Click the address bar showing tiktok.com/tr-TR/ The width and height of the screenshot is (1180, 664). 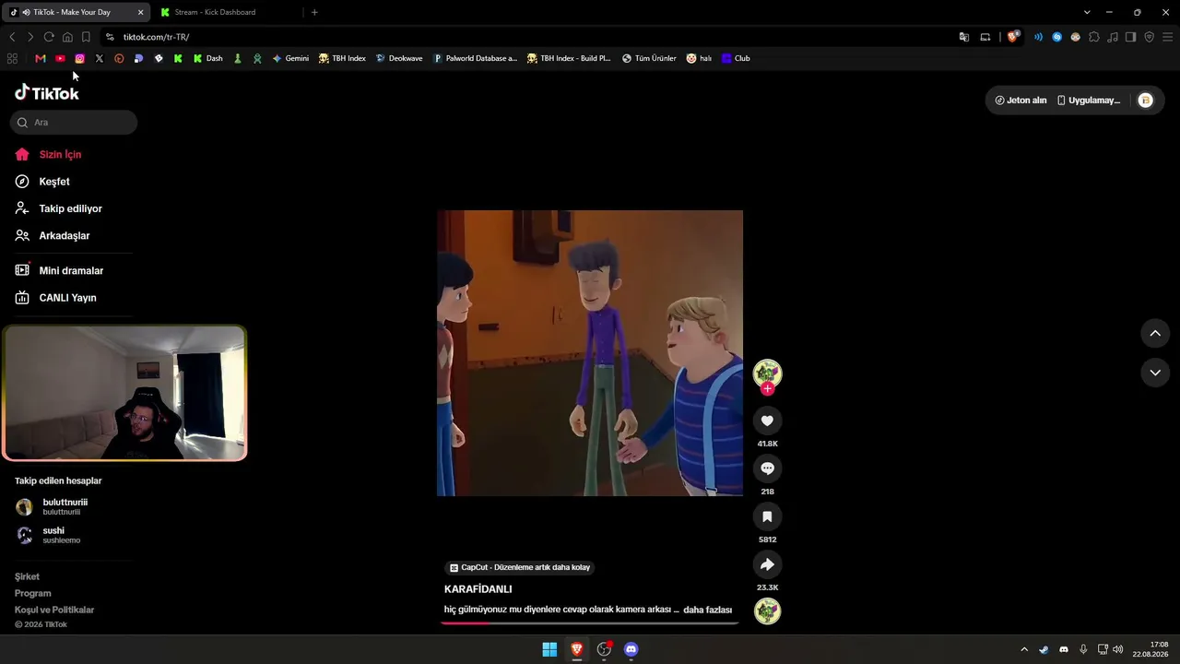pos(525,37)
